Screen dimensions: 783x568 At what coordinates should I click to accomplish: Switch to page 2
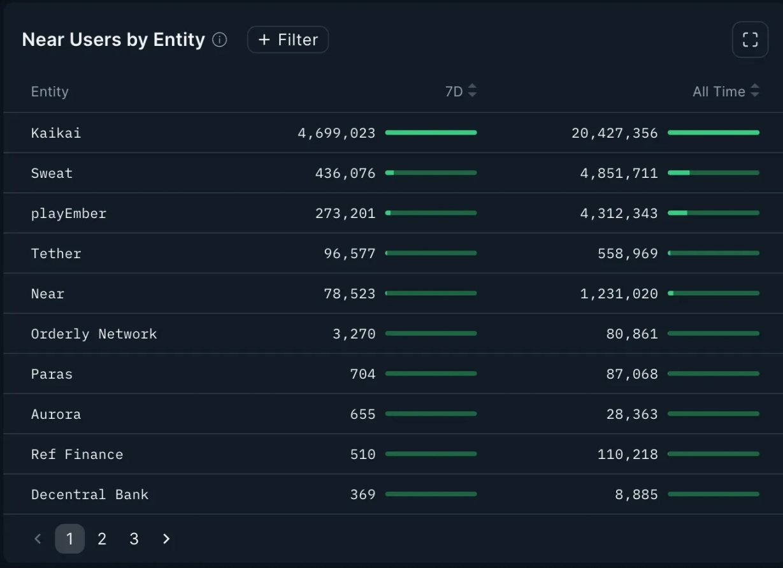click(x=102, y=539)
